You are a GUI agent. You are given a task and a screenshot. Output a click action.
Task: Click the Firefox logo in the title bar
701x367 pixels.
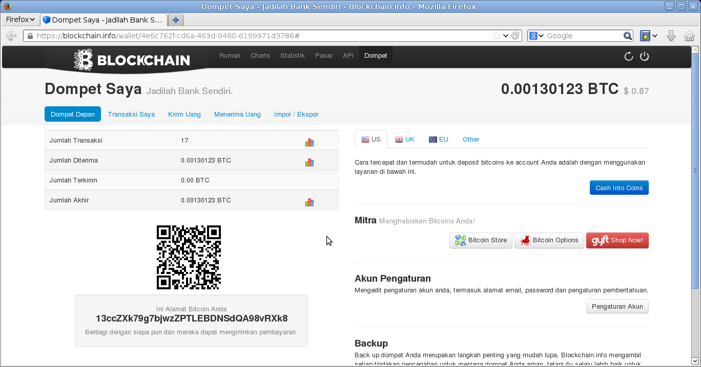(x=6, y=6)
